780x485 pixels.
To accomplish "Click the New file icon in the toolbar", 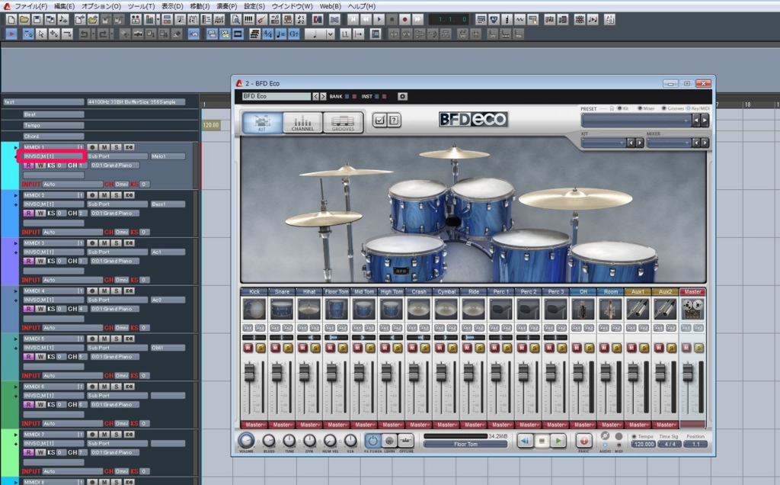I will click(11, 19).
